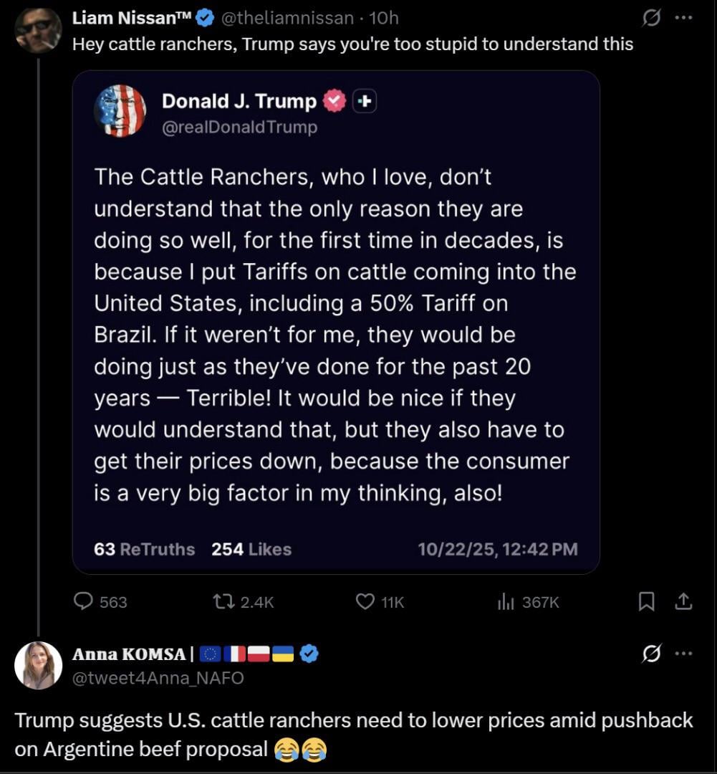Click the reply icon under Liam's post
Viewport: 717px width, 774px height.
(x=85, y=601)
